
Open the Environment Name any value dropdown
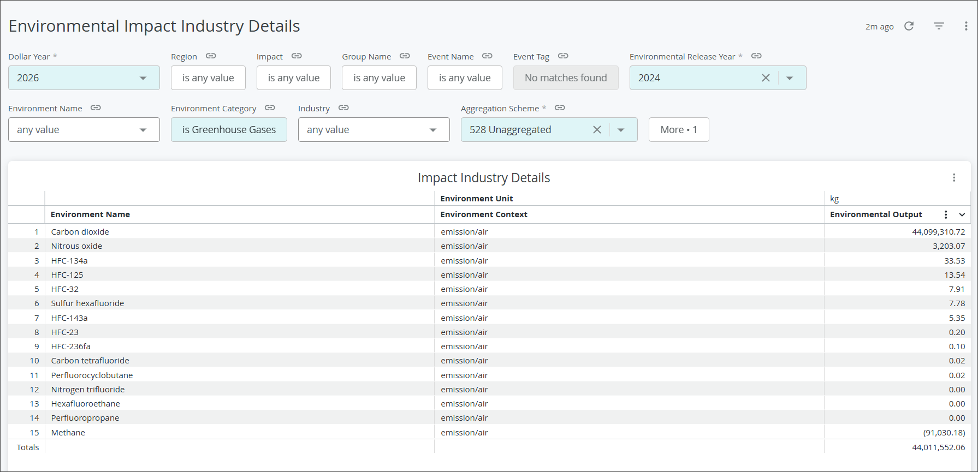pyautogui.click(x=84, y=130)
